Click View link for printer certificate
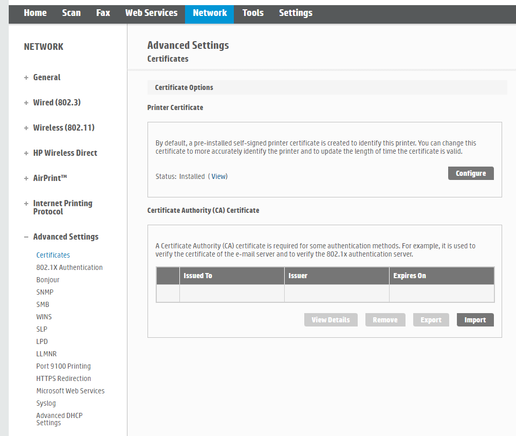 (219, 176)
